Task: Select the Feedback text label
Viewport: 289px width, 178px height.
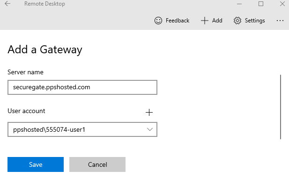Action: point(178,21)
